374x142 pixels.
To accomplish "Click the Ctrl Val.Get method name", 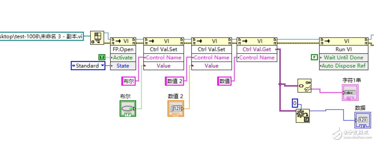I will (257, 49).
